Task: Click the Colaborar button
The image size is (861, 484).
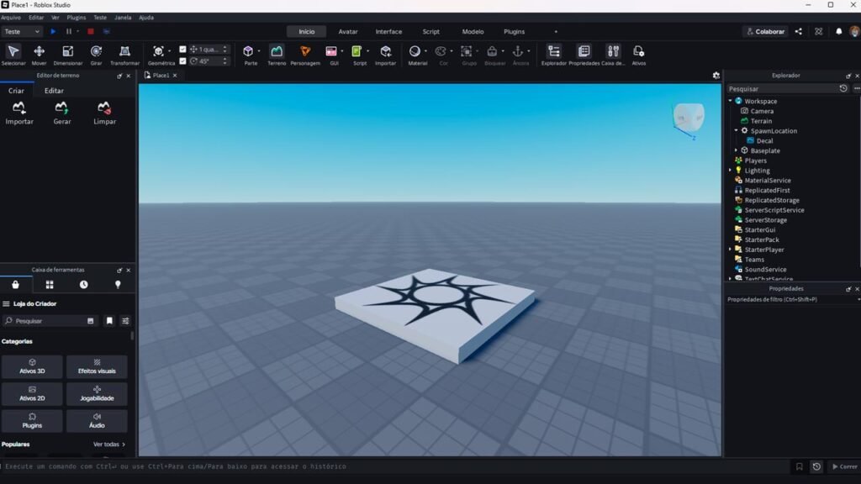Action: click(765, 31)
